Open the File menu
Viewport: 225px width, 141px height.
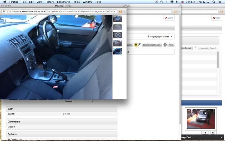[24, 2]
